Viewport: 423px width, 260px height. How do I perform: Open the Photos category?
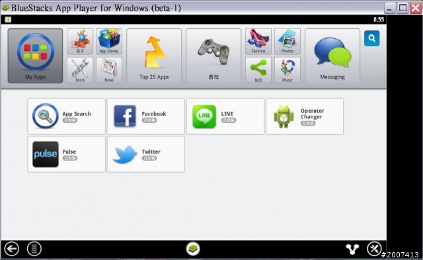[288, 42]
